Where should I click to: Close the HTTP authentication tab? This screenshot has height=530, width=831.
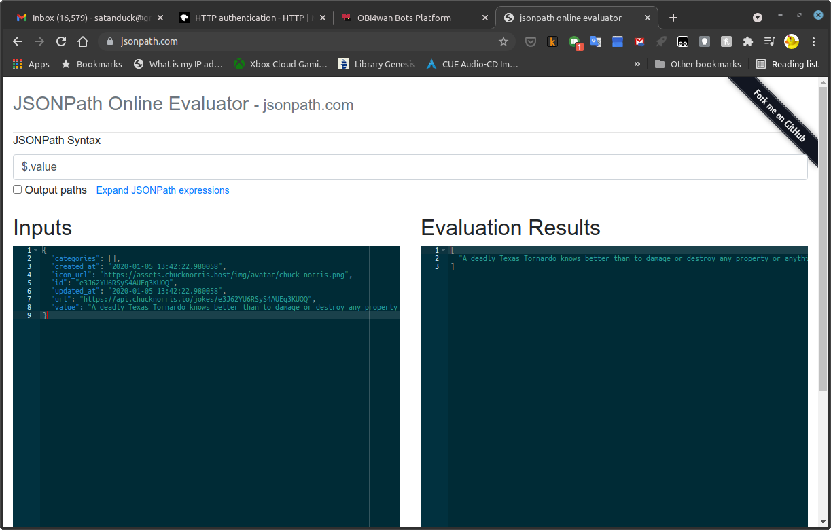321,18
